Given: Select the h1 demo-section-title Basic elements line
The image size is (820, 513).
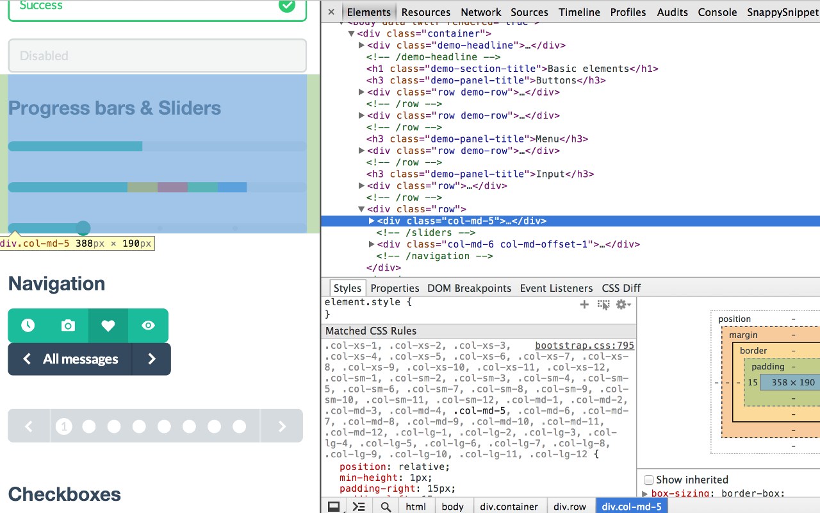Looking at the screenshot, I should tap(512, 69).
